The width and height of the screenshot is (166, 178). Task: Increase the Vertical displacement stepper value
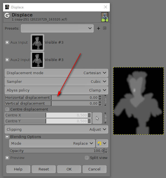point(100,102)
